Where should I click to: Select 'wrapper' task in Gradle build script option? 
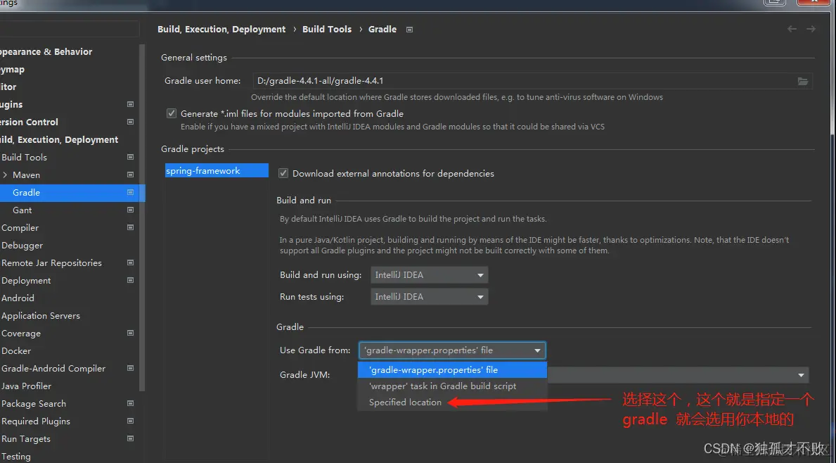442,386
